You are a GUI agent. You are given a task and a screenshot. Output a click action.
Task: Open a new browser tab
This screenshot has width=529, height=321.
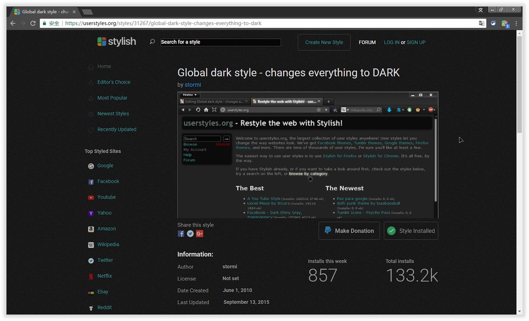87,12
